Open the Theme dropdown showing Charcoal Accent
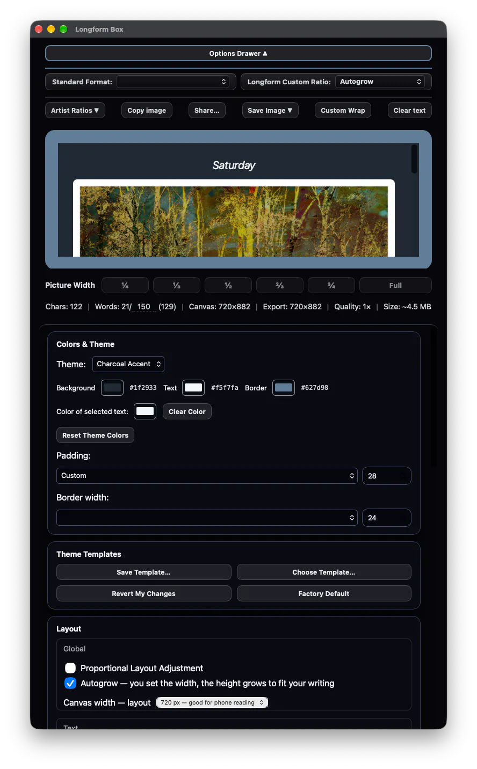This screenshot has height=769, width=477. [128, 364]
